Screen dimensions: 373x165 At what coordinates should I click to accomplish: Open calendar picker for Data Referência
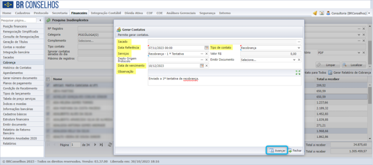(207, 48)
